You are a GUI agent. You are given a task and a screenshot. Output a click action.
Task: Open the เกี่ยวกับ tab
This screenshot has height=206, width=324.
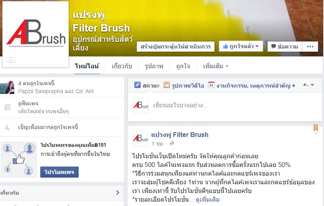click(122, 66)
